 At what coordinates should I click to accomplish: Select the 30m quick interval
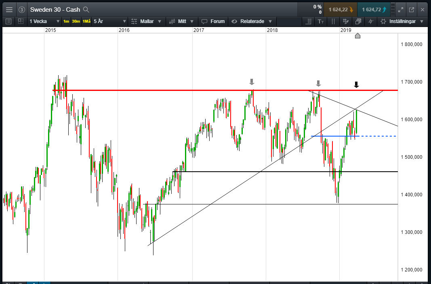pyautogui.click(x=76, y=21)
